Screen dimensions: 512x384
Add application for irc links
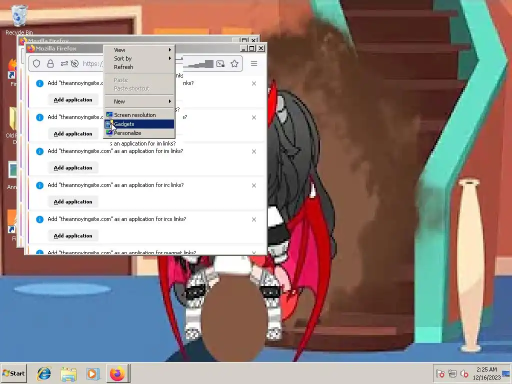point(73,201)
